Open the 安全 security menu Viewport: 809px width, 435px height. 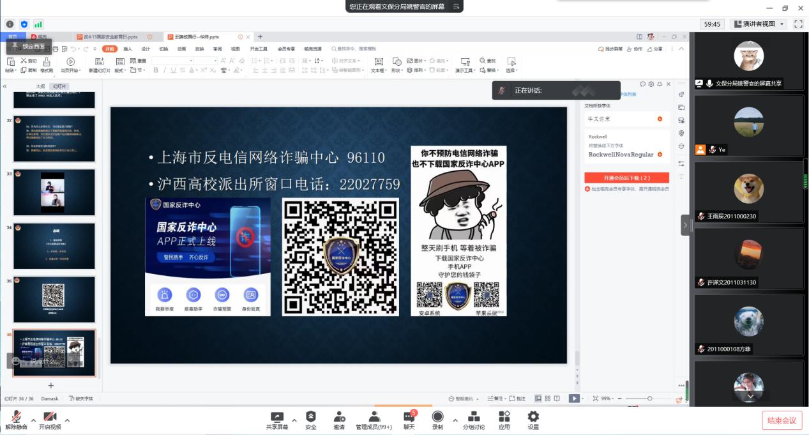pos(310,420)
